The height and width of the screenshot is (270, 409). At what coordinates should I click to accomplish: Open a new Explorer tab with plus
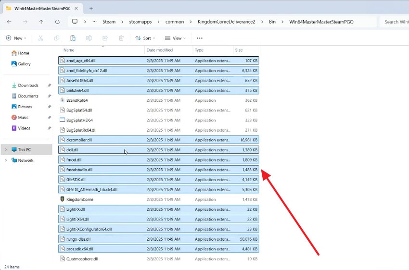[91, 9]
